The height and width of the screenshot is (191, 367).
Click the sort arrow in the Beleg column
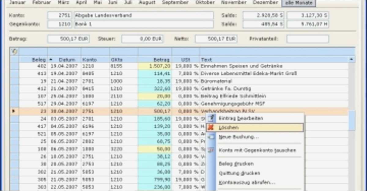click(50, 58)
